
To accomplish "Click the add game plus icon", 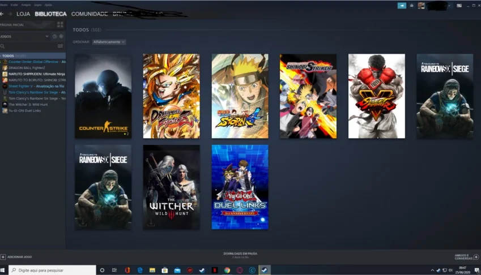I will coord(3,257).
